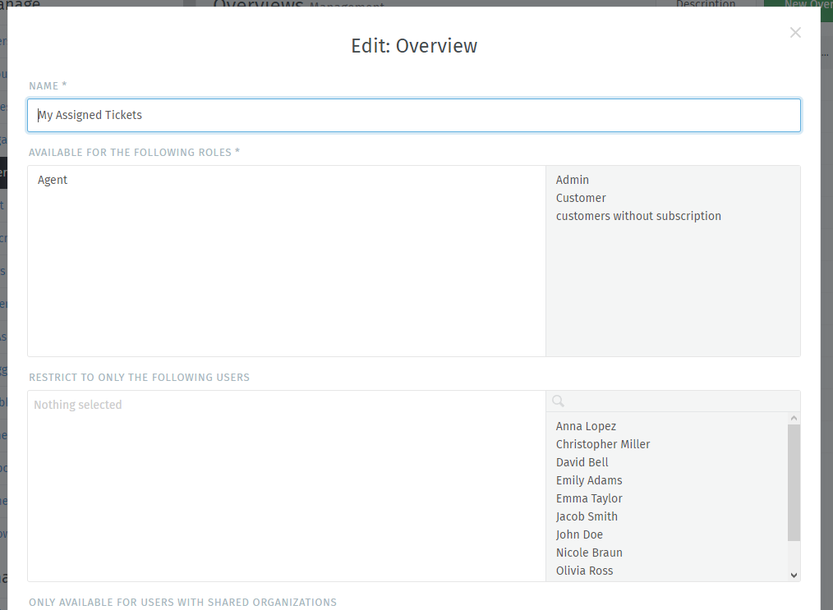Screen dimensions: 833x610
Task: Select user Emily Adams
Action: click(589, 480)
